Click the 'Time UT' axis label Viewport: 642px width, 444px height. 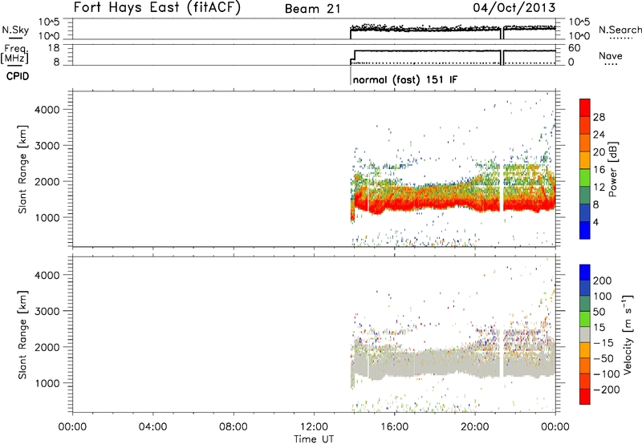[314, 439]
